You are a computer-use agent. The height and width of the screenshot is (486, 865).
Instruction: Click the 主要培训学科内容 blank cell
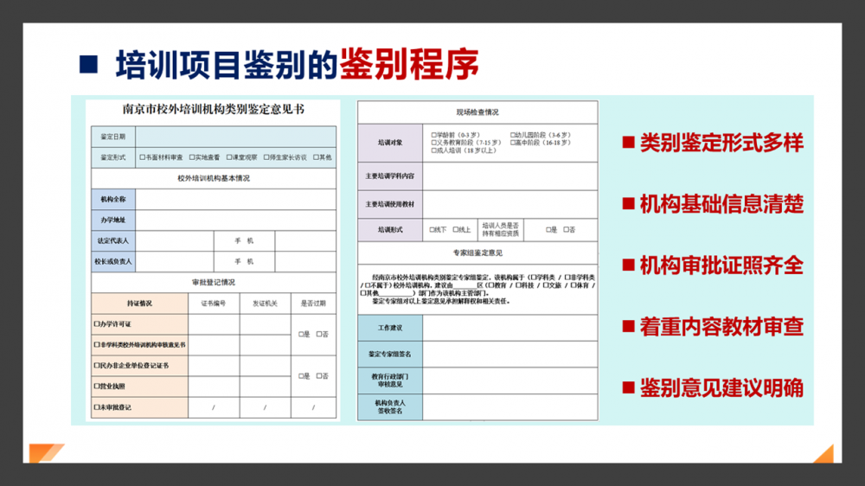[x=509, y=176]
